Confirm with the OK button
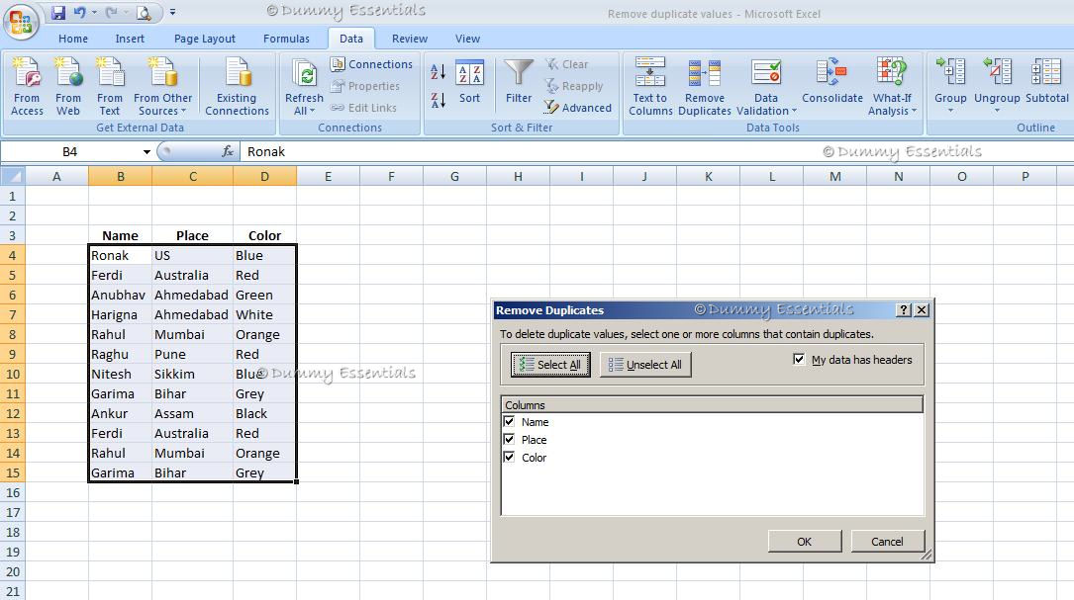 [805, 541]
